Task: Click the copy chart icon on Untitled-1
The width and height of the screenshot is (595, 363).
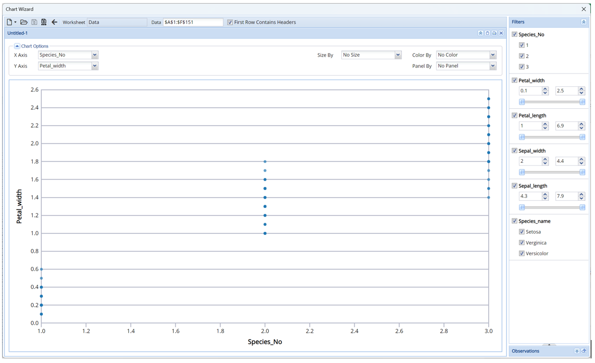Action: pos(487,33)
